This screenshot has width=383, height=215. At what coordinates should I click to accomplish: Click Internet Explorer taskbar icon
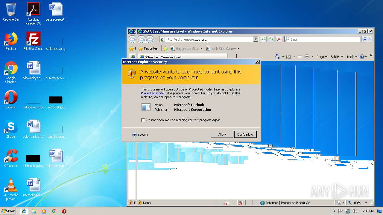[24, 211]
